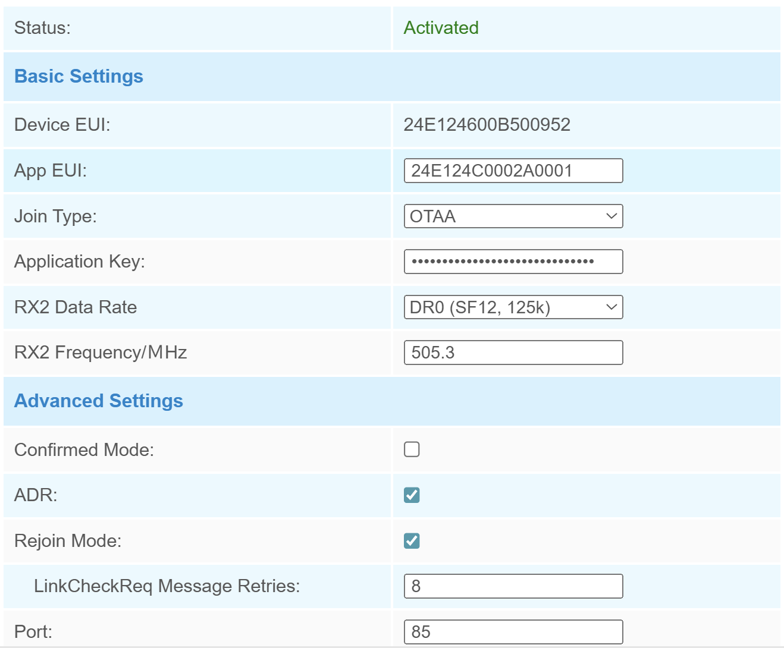Focus the masked Application Key field
This screenshot has width=784, height=648.
(513, 262)
